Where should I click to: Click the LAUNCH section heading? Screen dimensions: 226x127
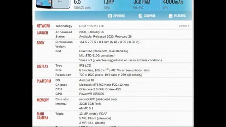tap(42, 33)
